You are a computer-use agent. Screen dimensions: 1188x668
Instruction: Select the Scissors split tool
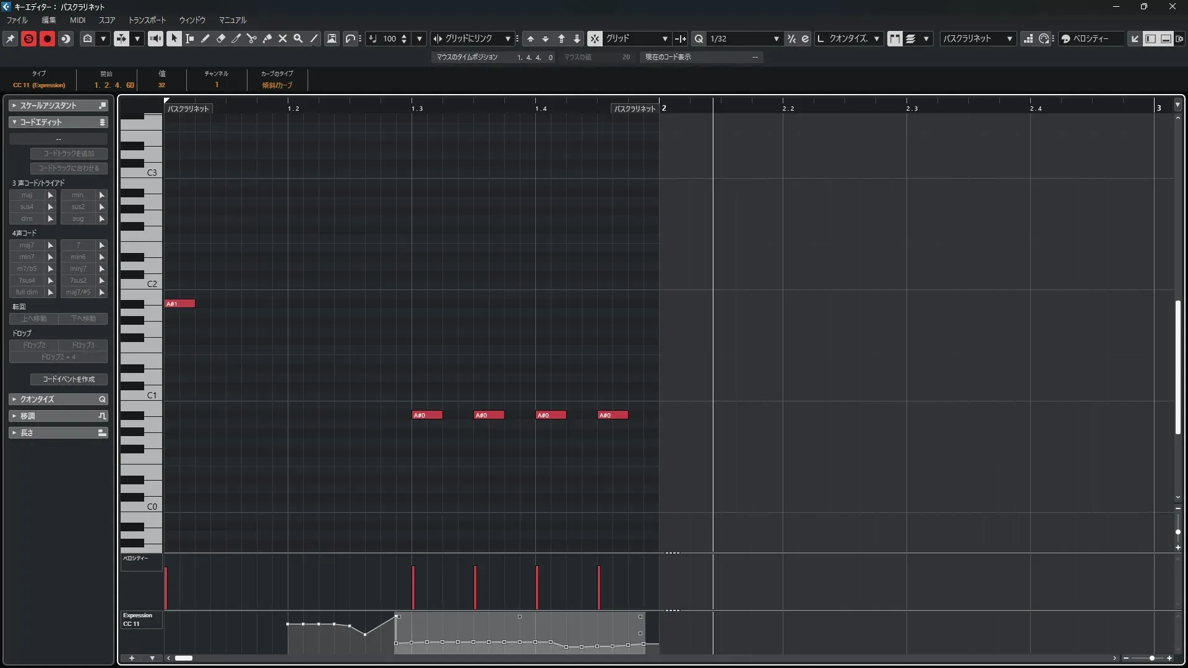252,38
